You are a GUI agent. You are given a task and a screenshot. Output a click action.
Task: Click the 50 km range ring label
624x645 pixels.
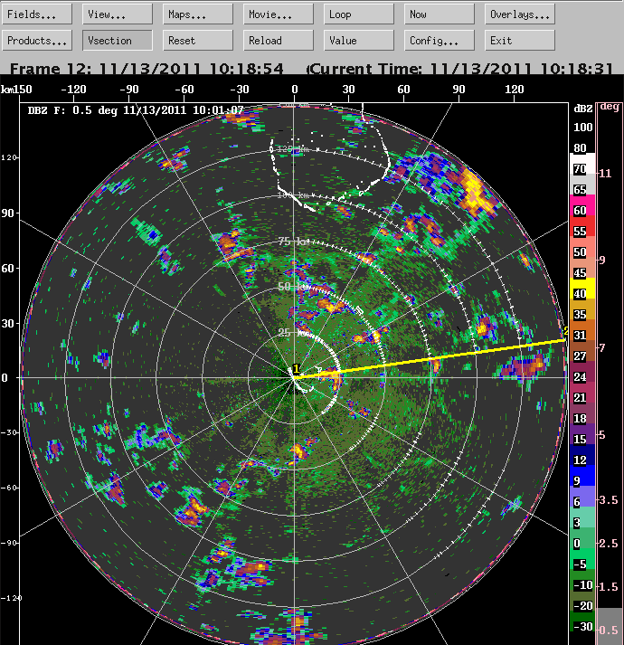[x=294, y=286]
